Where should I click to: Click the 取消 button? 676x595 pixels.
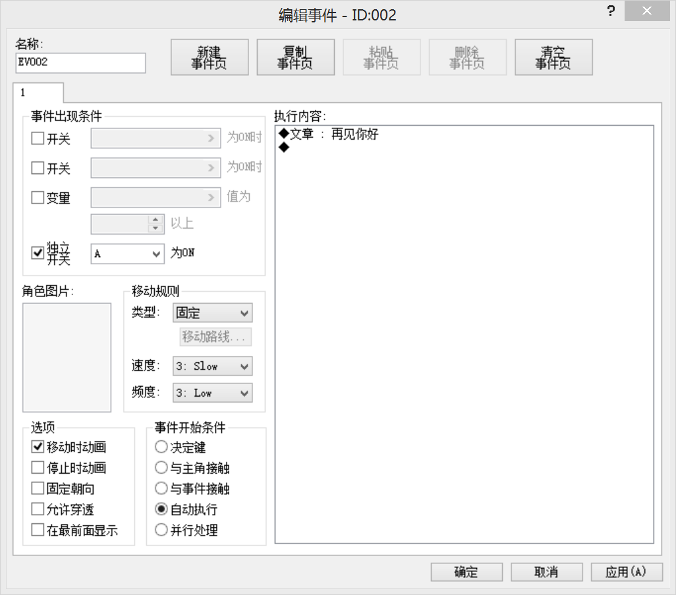pos(547,572)
